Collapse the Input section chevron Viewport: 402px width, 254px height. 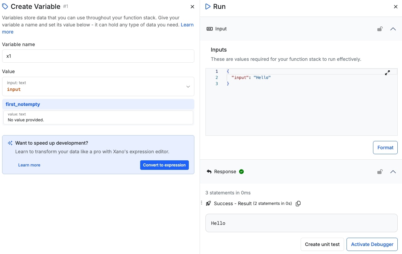393,29
